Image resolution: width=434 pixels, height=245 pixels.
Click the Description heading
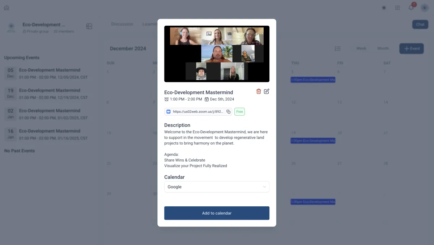coord(177,125)
